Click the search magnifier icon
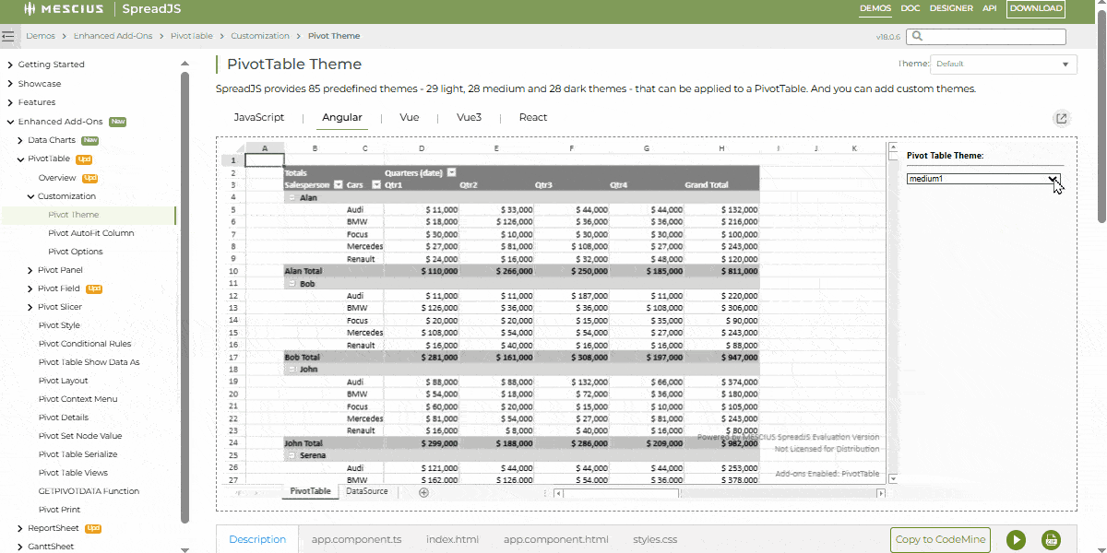This screenshot has width=1107, height=553. tap(918, 37)
